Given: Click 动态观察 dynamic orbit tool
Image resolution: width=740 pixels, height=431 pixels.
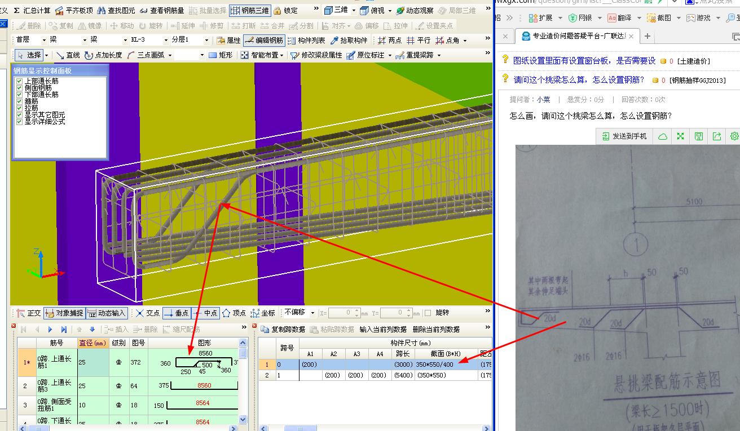Looking at the screenshot, I should 414,11.
